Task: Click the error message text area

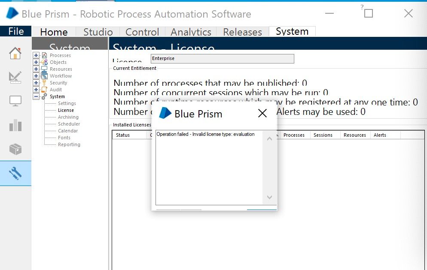Action: click(209, 168)
